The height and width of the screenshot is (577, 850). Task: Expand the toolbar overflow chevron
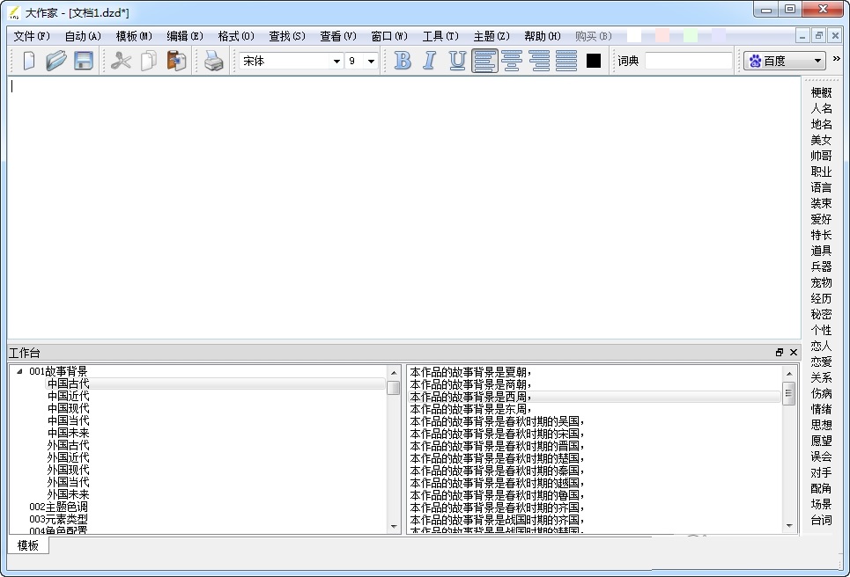[x=837, y=58]
